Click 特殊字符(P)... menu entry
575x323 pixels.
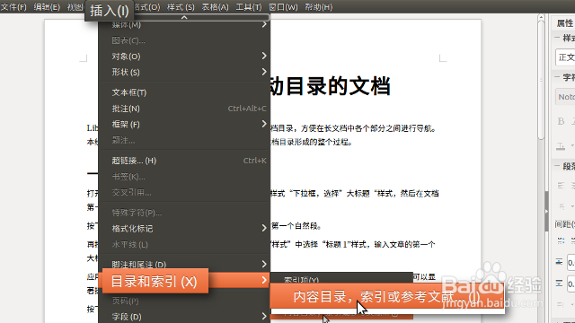point(184,214)
